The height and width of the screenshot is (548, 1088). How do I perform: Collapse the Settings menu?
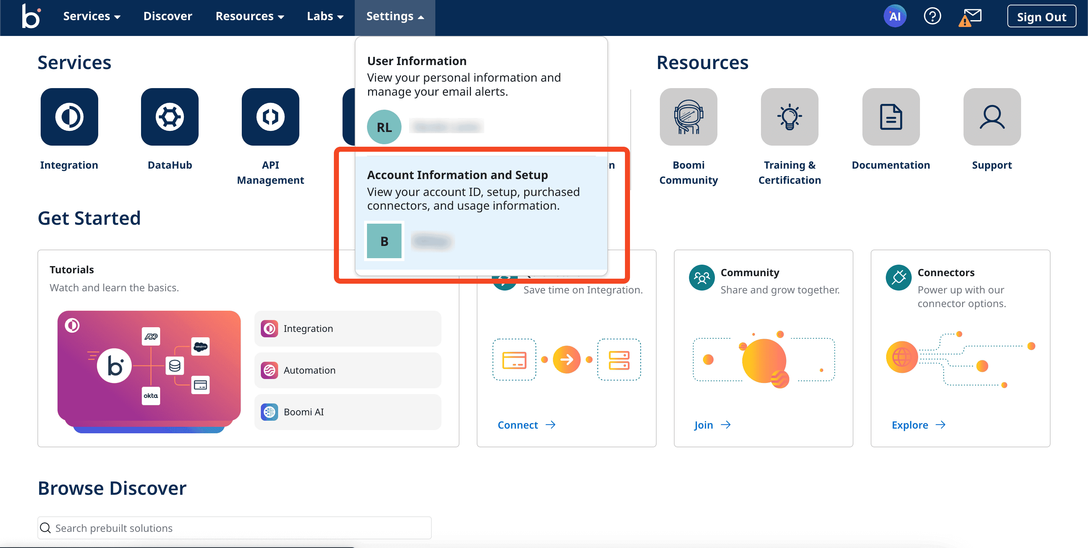click(x=394, y=17)
